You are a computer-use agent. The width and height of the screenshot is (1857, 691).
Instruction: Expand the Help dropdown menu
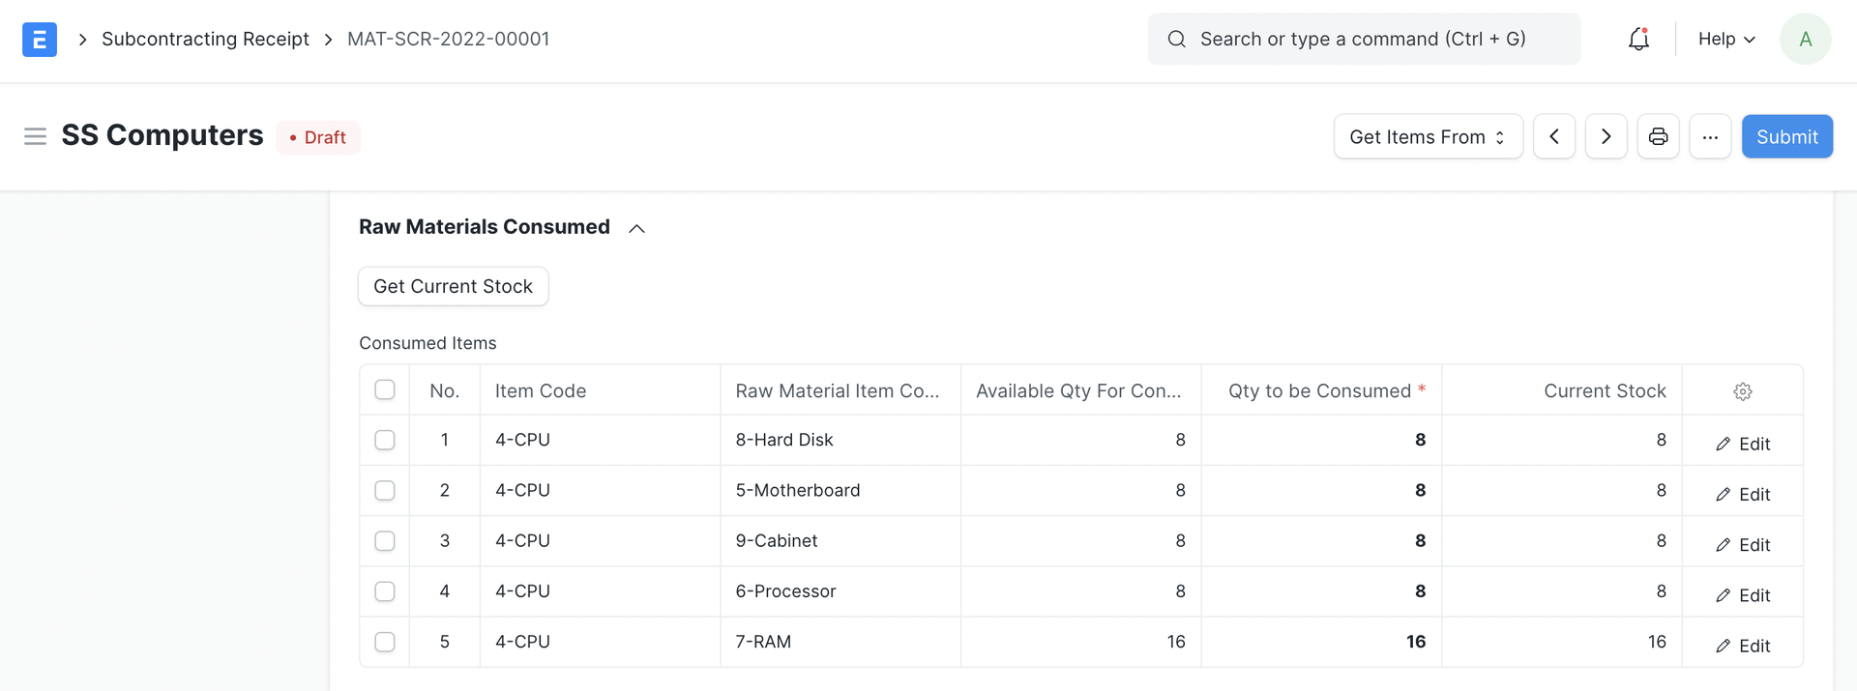coord(1726,40)
